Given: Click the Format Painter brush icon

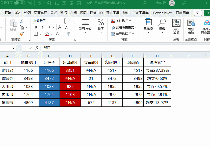Looking at the screenshot, I should pos(22,34).
